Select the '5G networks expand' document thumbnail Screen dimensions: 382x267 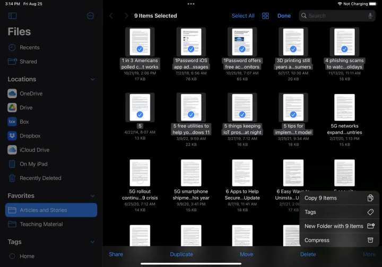(x=344, y=108)
